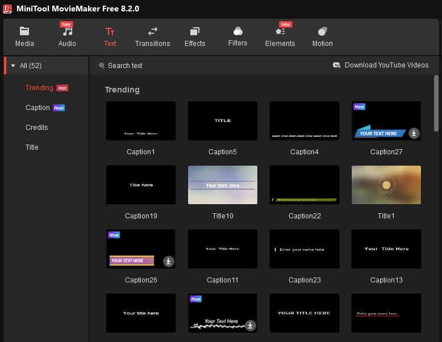Image resolution: width=442 pixels, height=342 pixels.
Task: Open the Effects panel
Action: (195, 37)
